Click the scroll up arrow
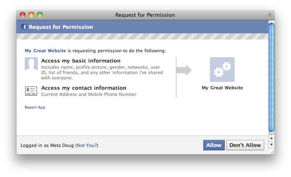Screen dimensions: 291x177 pos(271,138)
